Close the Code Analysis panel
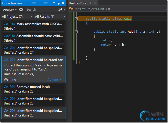This screenshot has height=123, width=168. (63, 3)
